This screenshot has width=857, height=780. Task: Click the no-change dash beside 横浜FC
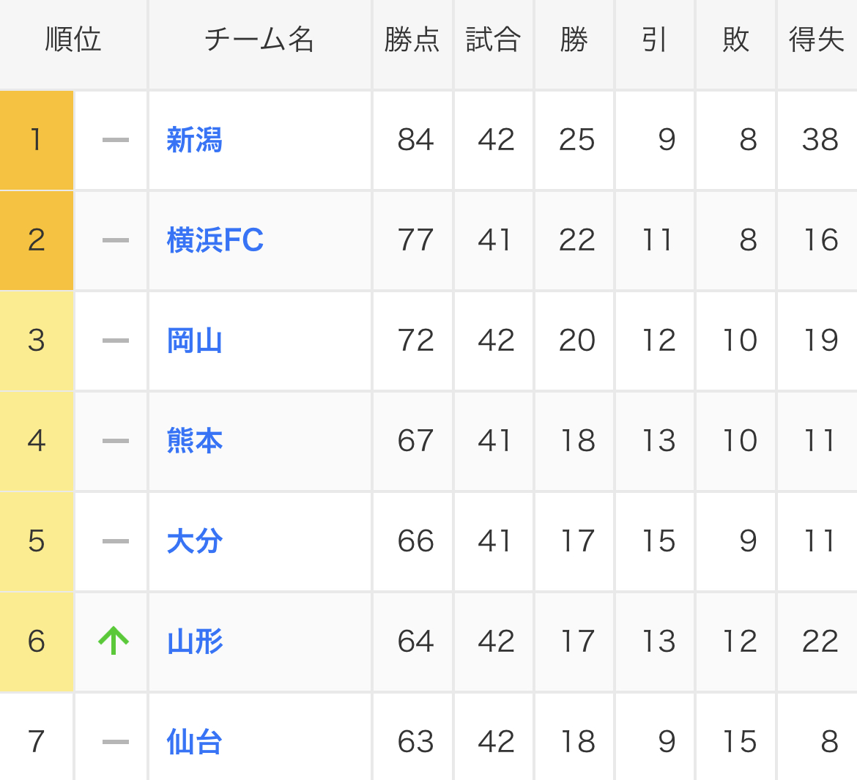[x=115, y=240]
